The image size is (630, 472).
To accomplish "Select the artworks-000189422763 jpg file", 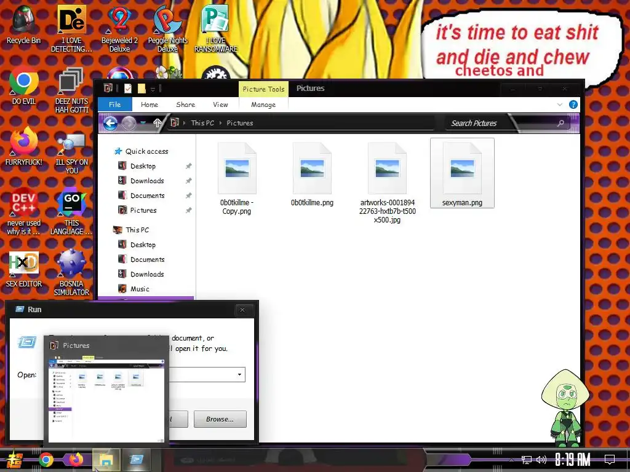I will point(388,183).
